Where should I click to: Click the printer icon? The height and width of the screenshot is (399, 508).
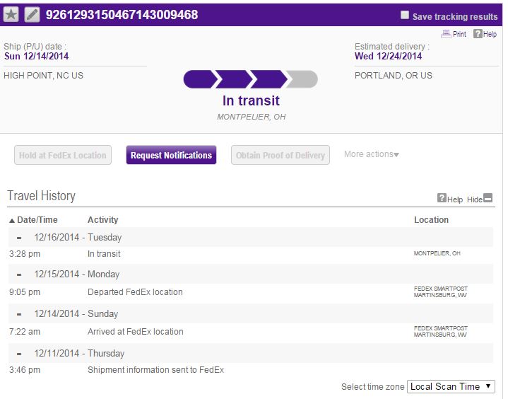(x=445, y=34)
